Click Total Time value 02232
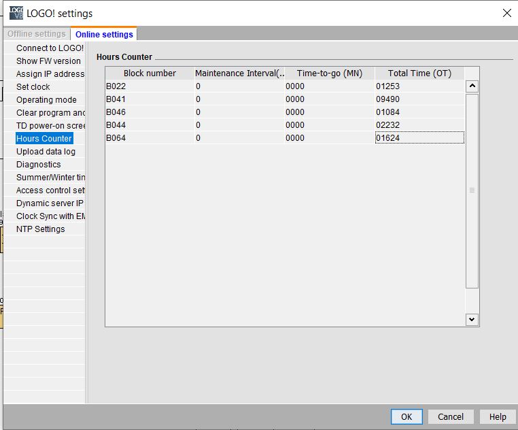The width and height of the screenshot is (518, 430). coord(419,125)
